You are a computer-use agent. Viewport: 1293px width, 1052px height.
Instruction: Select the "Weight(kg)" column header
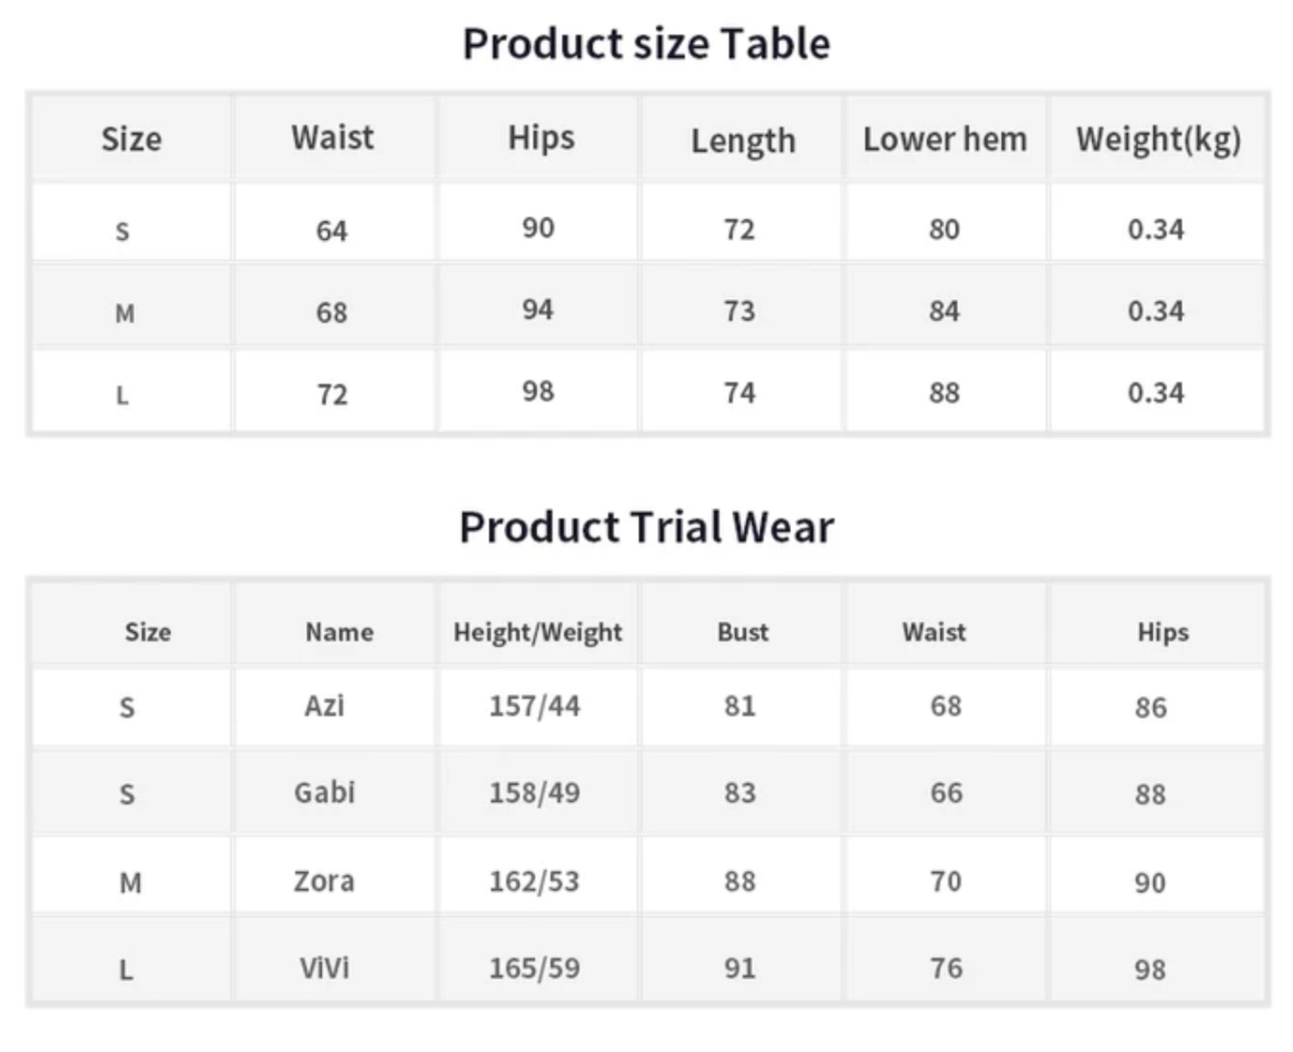tap(1158, 139)
